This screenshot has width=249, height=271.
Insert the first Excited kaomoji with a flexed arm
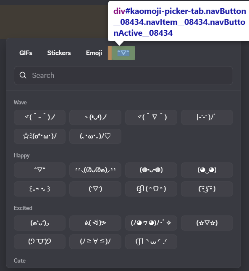tap(39, 223)
